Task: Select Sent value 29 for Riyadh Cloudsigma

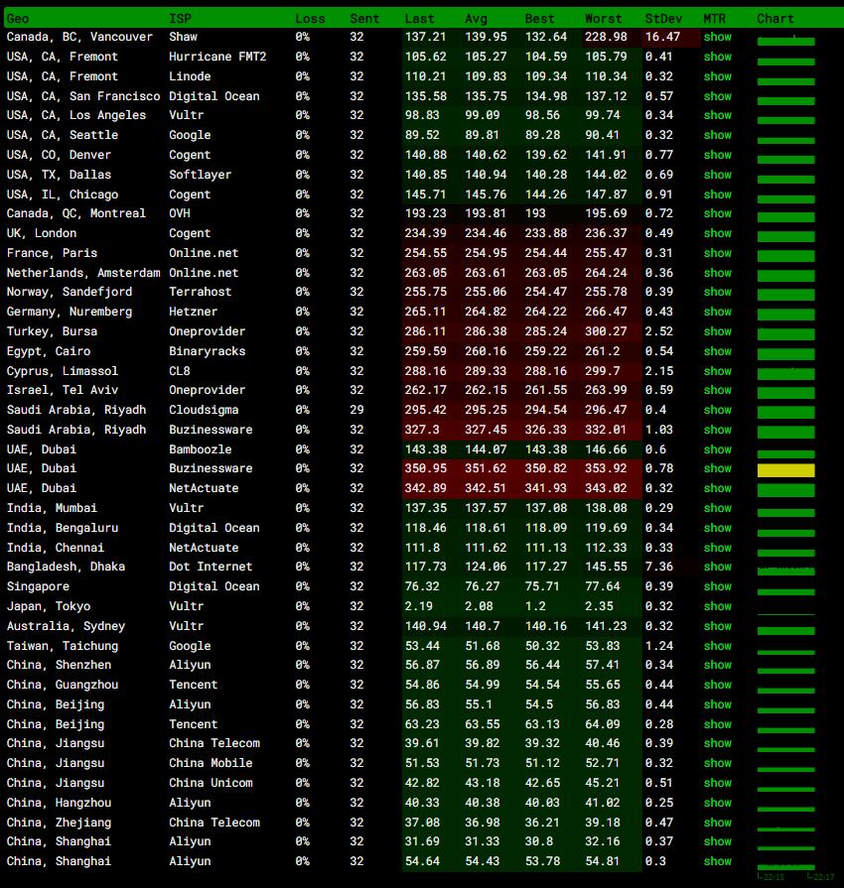Action: (x=356, y=410)
